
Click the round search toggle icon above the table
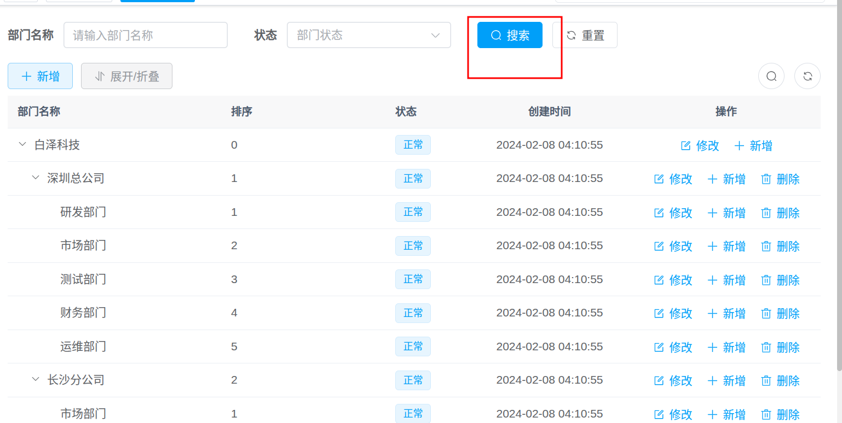[x=771, y=77]
